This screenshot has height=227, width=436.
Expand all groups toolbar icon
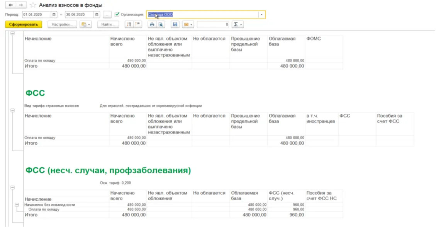point(129,24)
